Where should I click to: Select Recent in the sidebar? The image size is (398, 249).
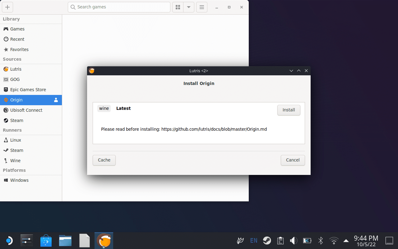click(31, 39)
